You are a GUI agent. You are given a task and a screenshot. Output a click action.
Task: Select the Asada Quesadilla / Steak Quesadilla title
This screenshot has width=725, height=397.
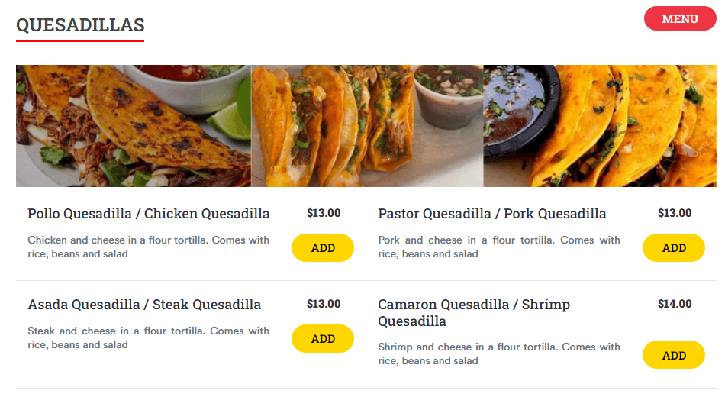pyautogui.click(x=144, y=305)
